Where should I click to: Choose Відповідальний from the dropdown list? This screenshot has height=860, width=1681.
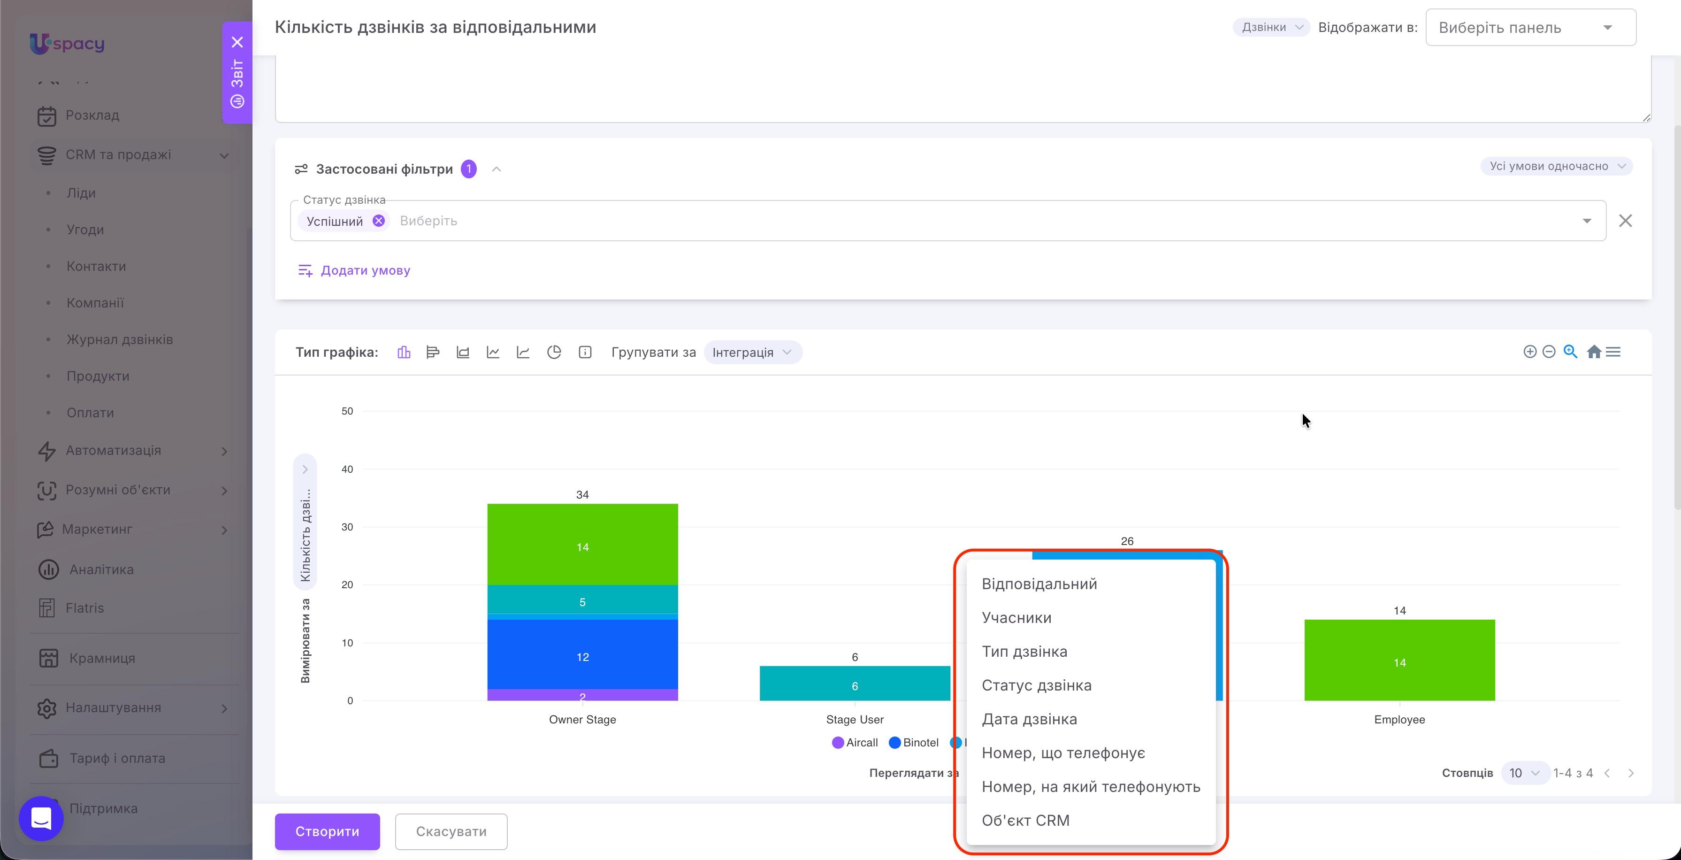click(x=1091, y=584)
